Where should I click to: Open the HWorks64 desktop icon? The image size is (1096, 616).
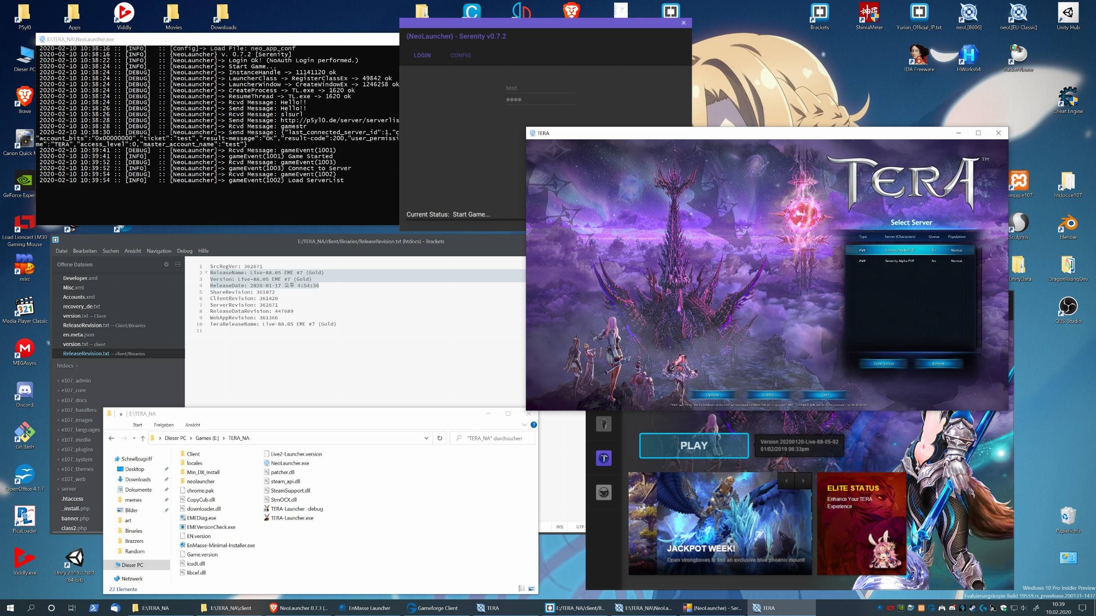click(x=968, y=58)
